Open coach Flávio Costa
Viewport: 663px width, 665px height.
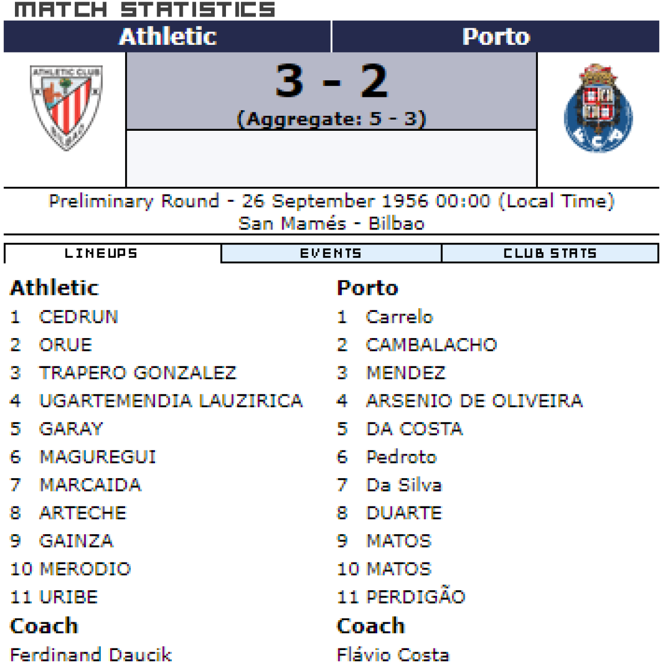click(x=393, y=654)
